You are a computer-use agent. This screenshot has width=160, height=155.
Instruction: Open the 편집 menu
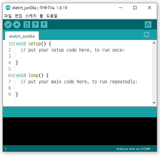[18, 16]
